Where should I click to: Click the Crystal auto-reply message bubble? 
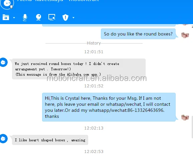pos(109,107)
